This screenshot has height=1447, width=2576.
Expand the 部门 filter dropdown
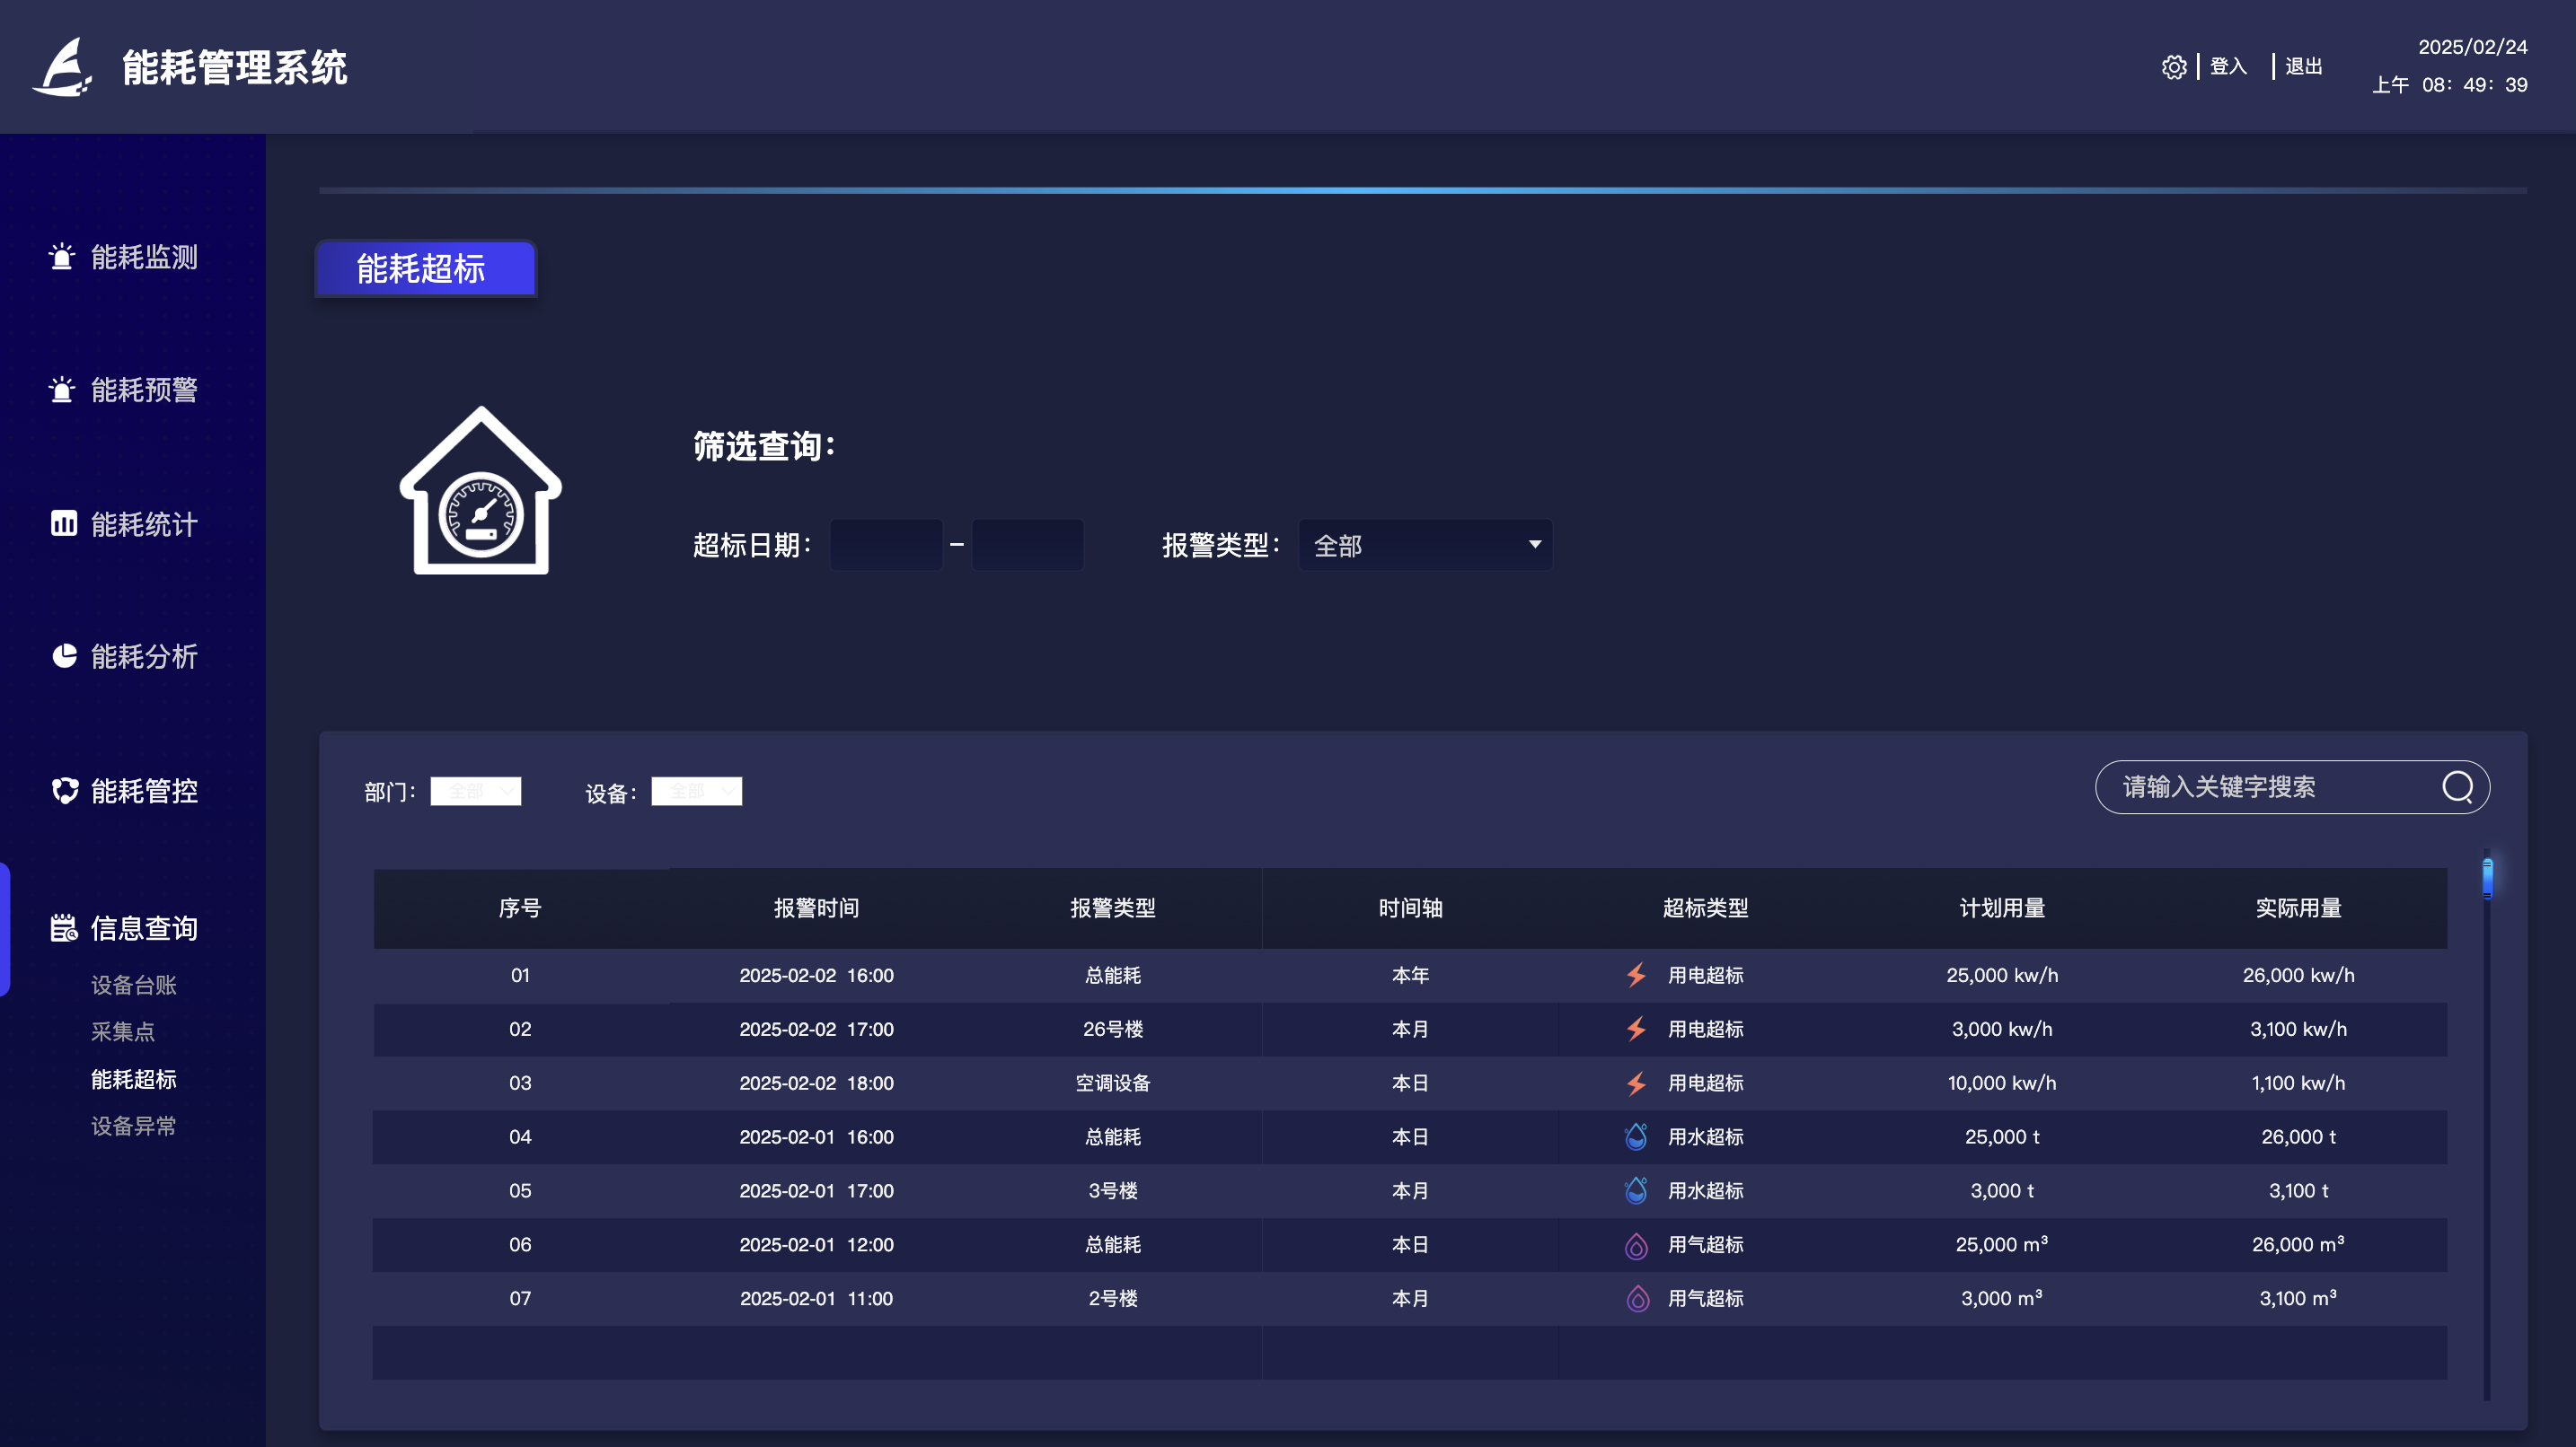476,792
